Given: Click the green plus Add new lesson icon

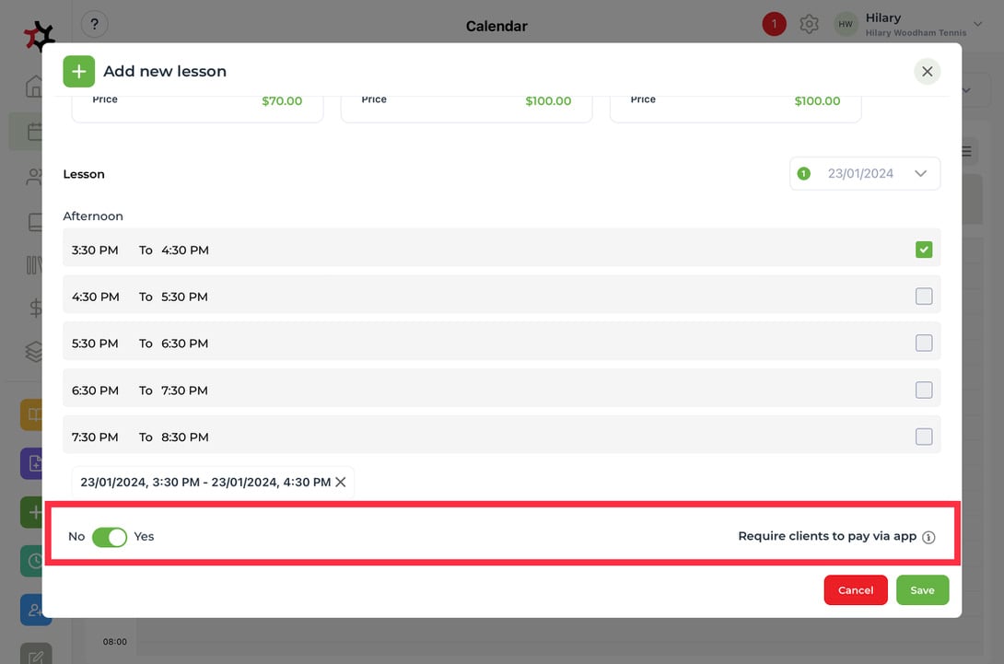Looking at the screenshot, I should pyautogui.click(x=79, y=71).
